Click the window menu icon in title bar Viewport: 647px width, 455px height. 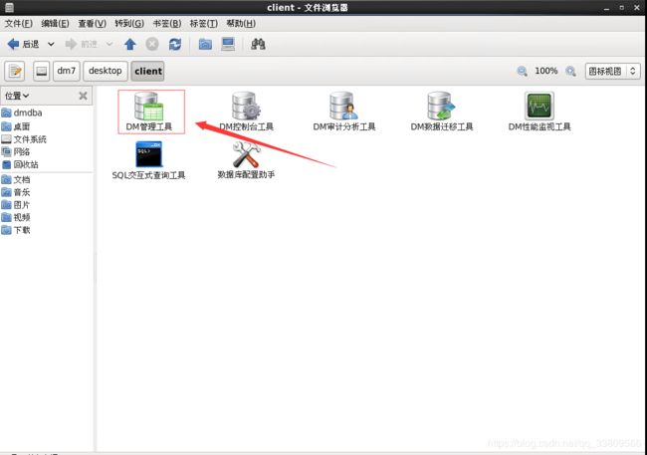click(x=9, y=7)
